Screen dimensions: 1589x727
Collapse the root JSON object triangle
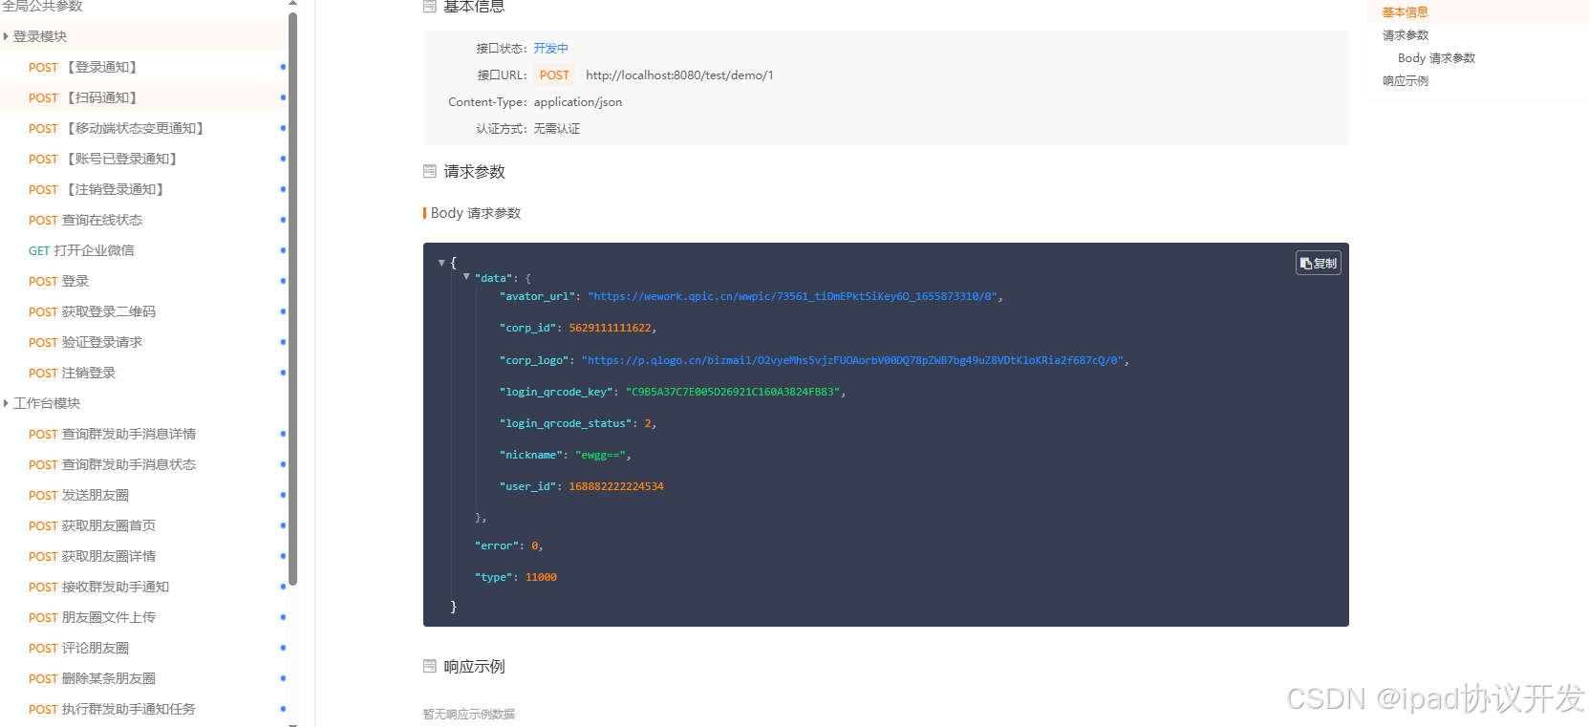(x=441, y=263)
